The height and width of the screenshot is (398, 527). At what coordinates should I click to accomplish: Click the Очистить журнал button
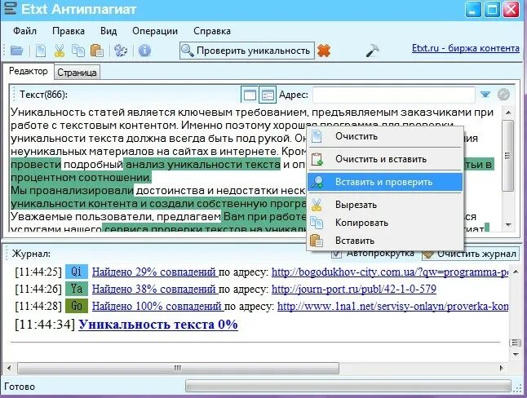tap(471, 254)
